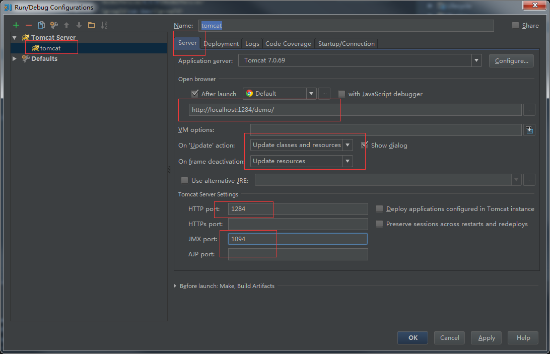Click the tomcat configuration icon in the tree
The height and width of the screenshot is (354, 550).
tap(35, 48)
